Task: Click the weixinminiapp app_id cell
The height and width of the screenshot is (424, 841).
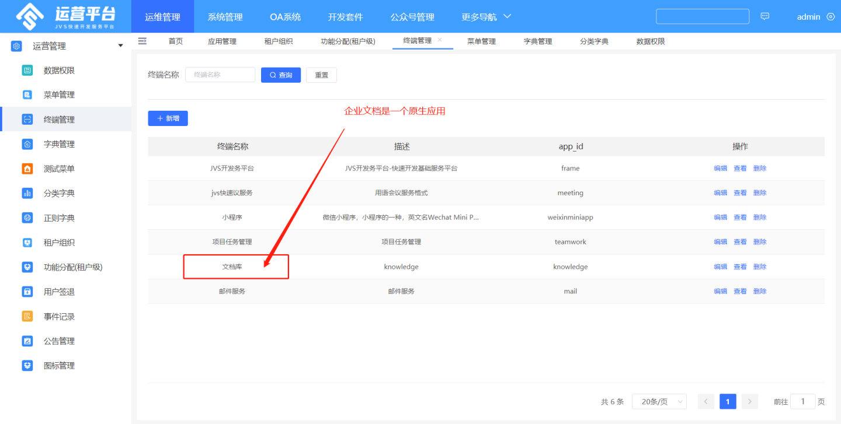Action: pyautogui.click(x=571, y=218)
